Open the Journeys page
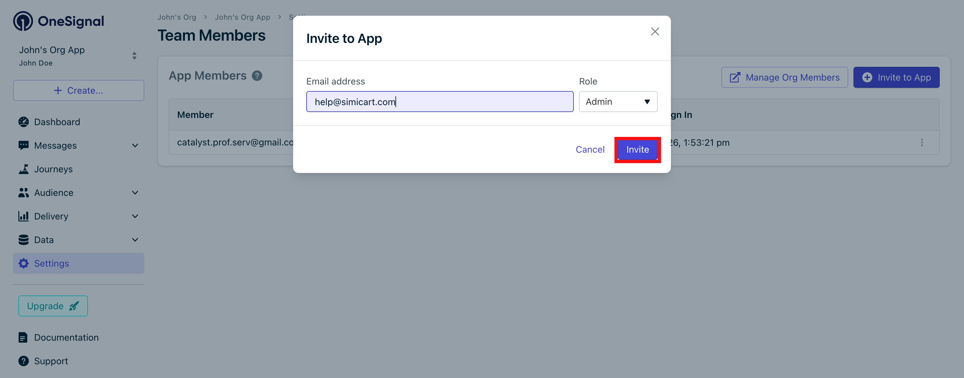 [x=53, y=169]
